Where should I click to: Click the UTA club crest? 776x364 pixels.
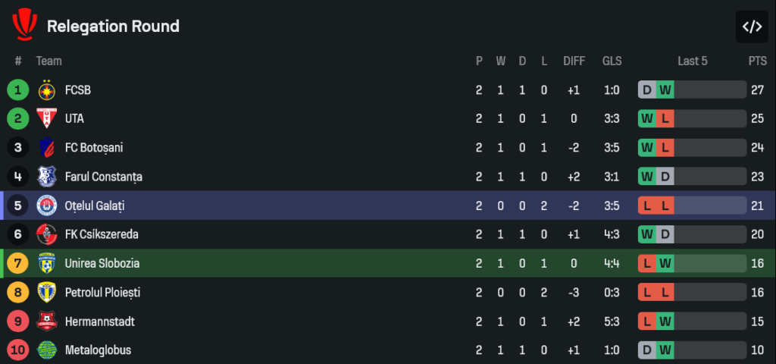pos(47,119)
